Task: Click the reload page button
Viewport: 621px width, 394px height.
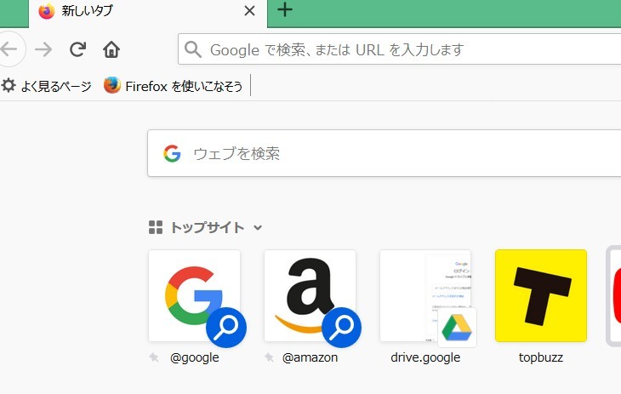Action: [x=77, y=49]
